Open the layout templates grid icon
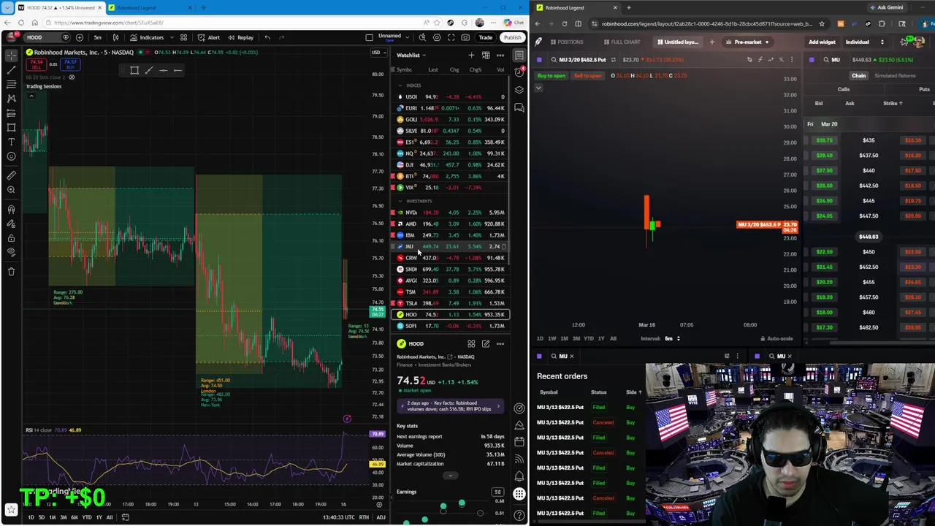 (x=183, y=37)
